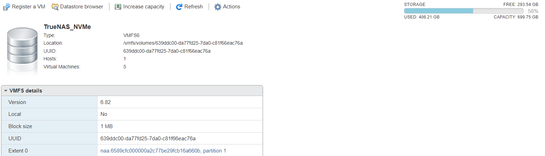
Task: Click the VMFS details header text
Action: pos(26,91)
